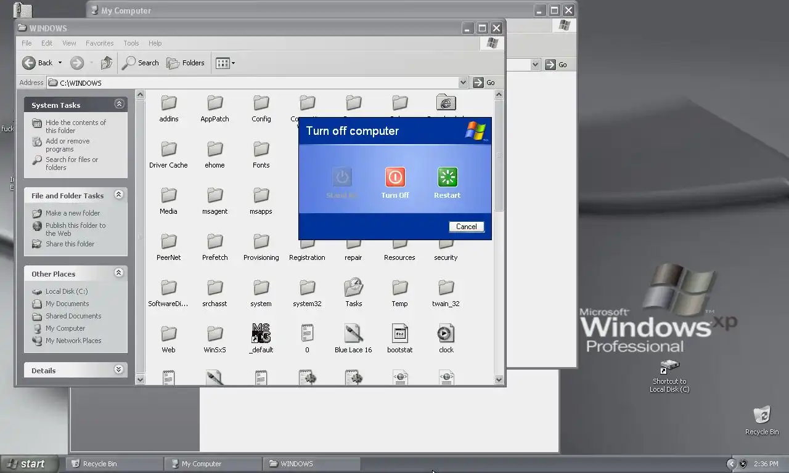Click the greyed Stand By button
Viewport: 789px width, 473px height.
[342, 177]
